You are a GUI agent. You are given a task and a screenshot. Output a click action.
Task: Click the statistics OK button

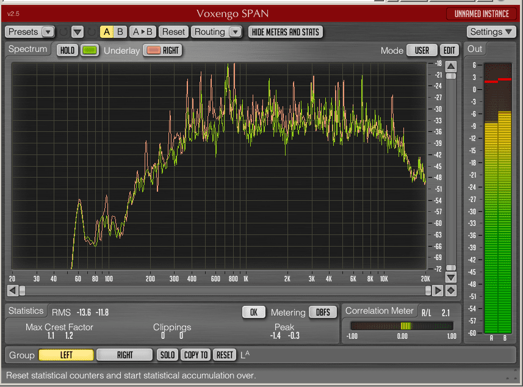[254, 313]
